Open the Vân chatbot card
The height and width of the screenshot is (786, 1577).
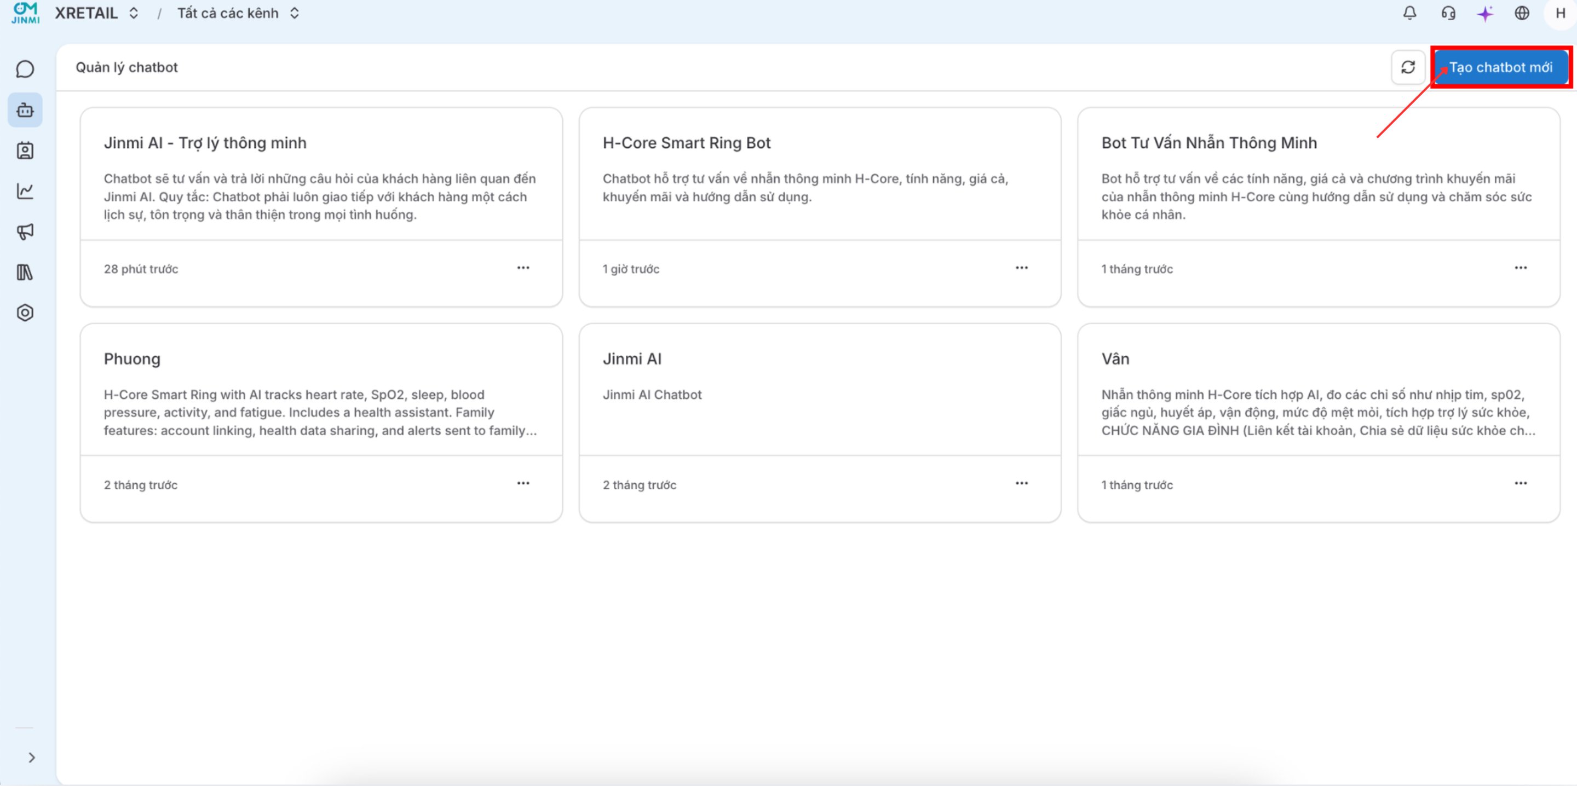[1319, 423]
